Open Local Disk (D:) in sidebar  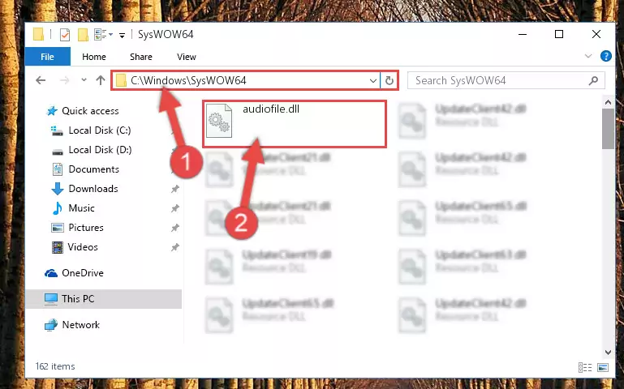(100, 150)
